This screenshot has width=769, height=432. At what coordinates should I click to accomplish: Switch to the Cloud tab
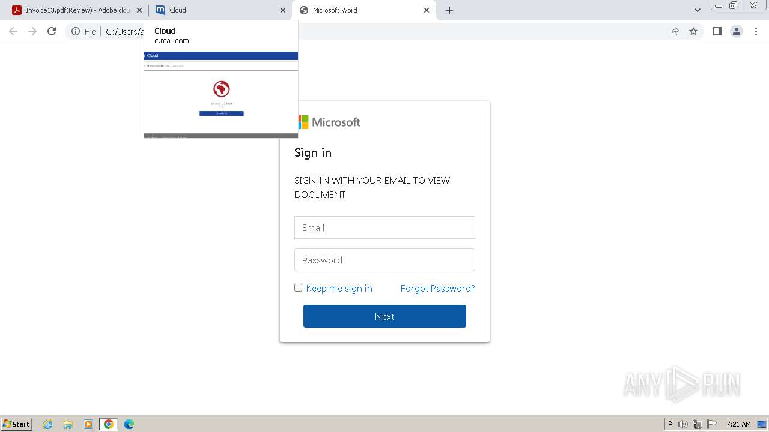[x=220, y=10]
